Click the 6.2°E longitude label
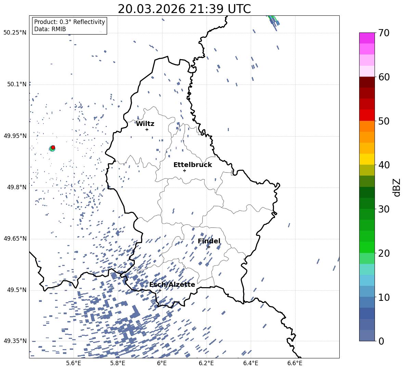 coord(206,363)
